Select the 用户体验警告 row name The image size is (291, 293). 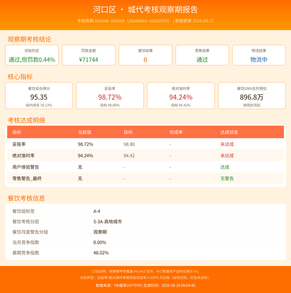coord(26,167)
